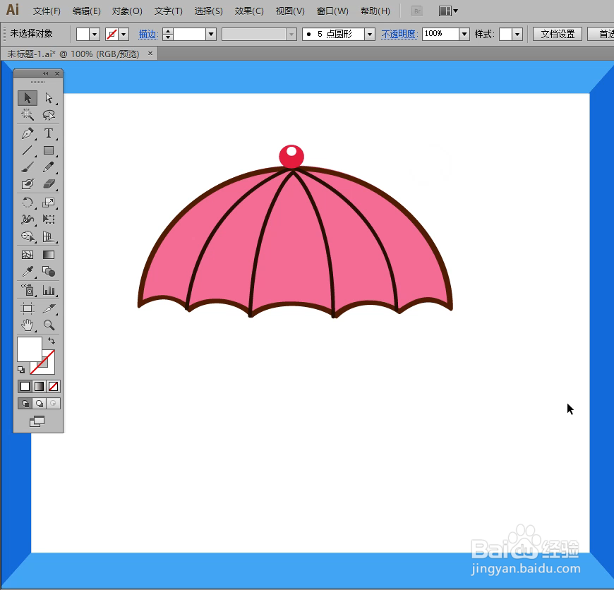Image resolution: width=614 pixels, height=590 pixels.
Task: Activate the Zoom tool
Action: (x=49, y=325)
